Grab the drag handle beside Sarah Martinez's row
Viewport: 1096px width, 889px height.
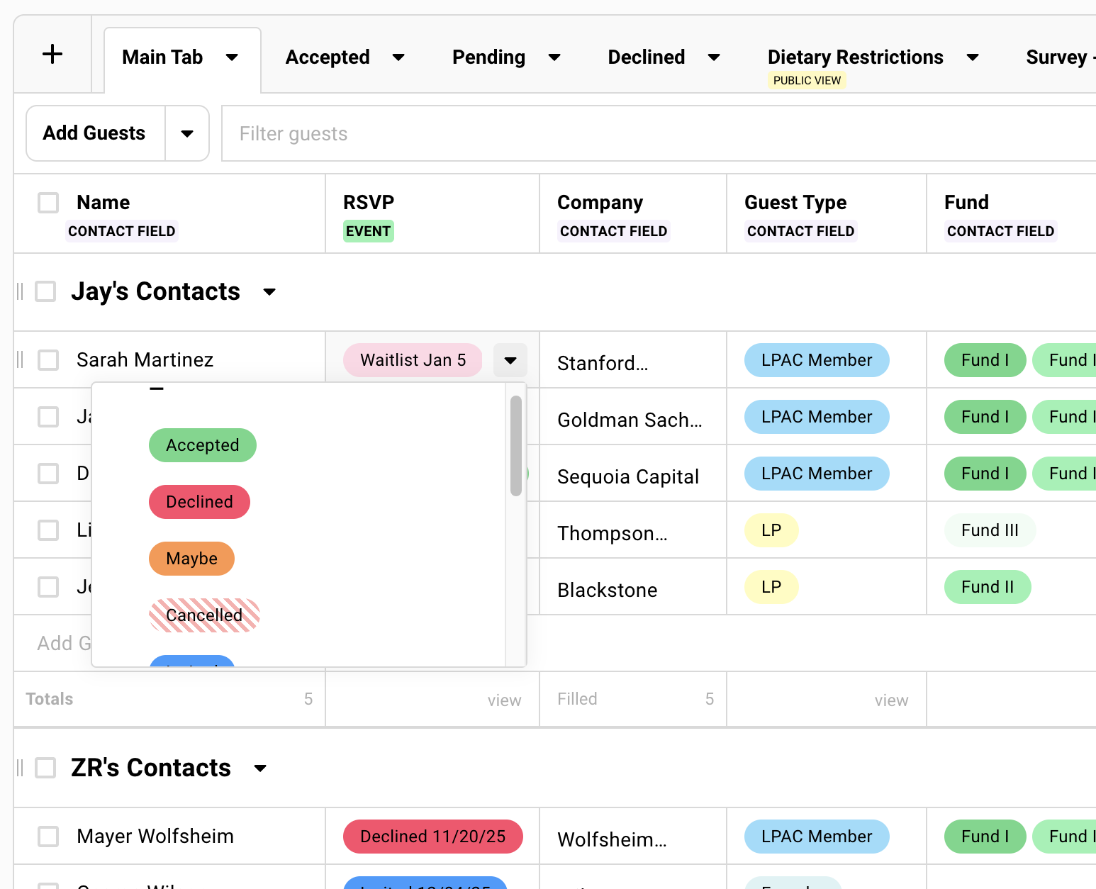21,359
